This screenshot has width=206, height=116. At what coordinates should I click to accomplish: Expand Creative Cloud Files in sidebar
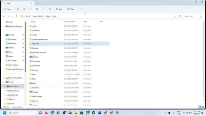(4, 78)
